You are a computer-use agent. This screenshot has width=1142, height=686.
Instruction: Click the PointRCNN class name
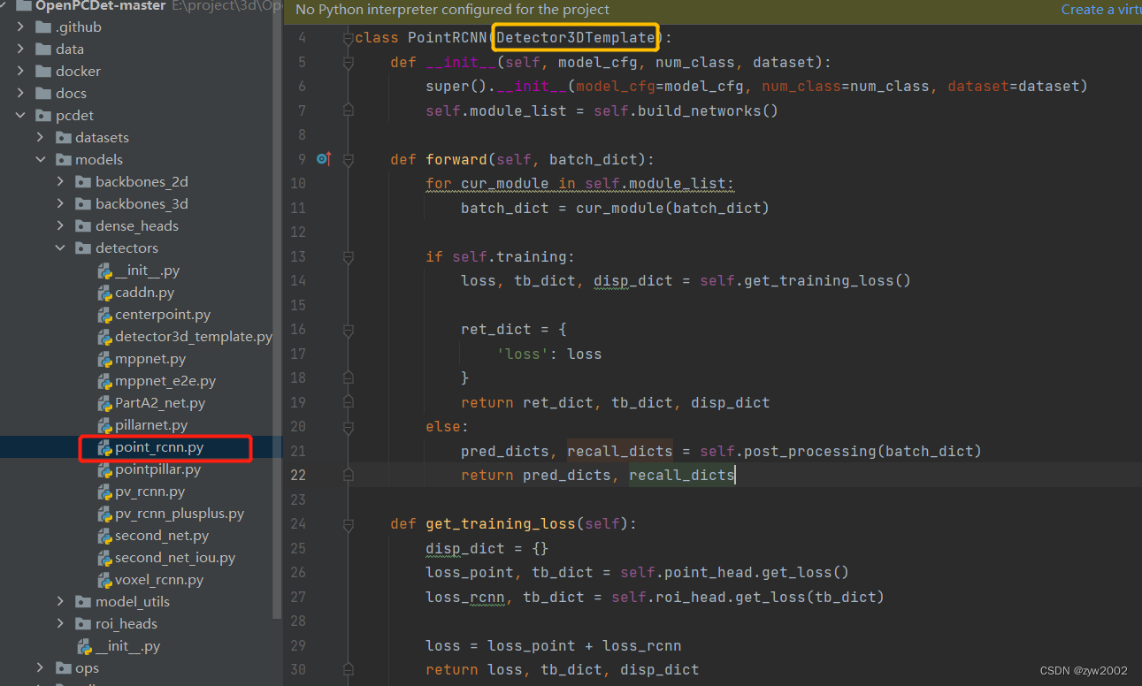(447, 38)
